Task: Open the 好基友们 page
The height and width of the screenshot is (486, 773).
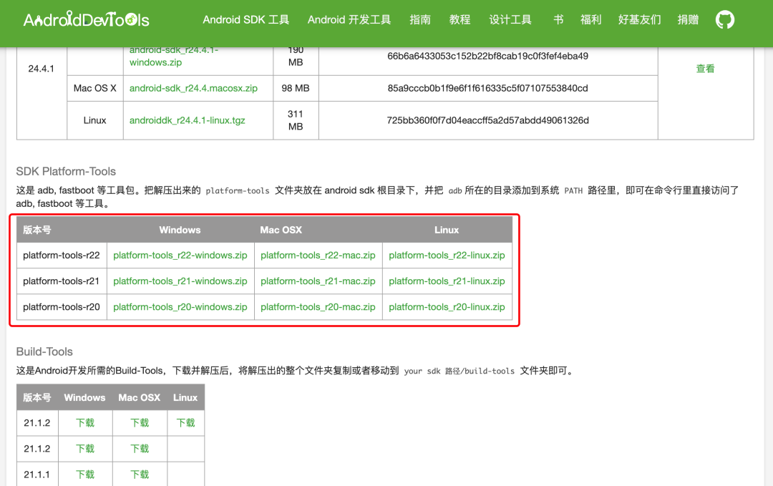Action: pos(639,19)
